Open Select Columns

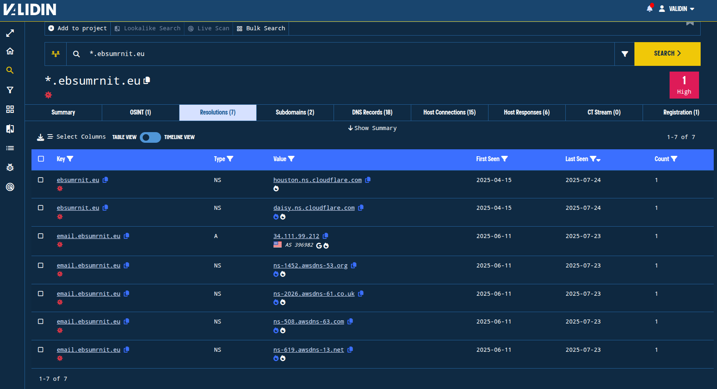[76, 137]
